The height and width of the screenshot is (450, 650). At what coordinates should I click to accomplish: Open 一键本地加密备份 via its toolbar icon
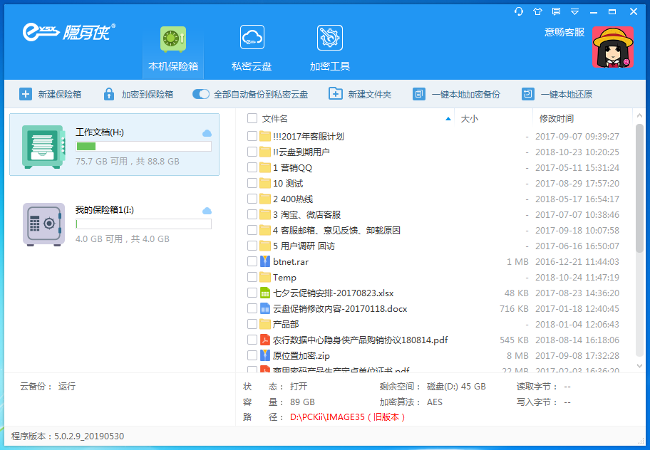(x=421, y=93)
